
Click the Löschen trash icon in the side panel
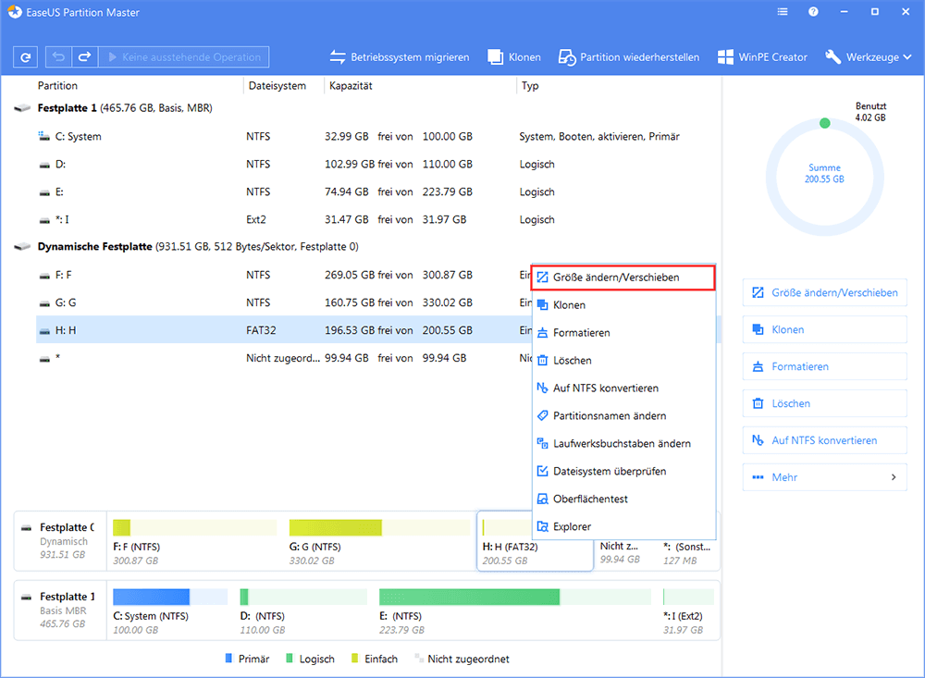point(758,403)
